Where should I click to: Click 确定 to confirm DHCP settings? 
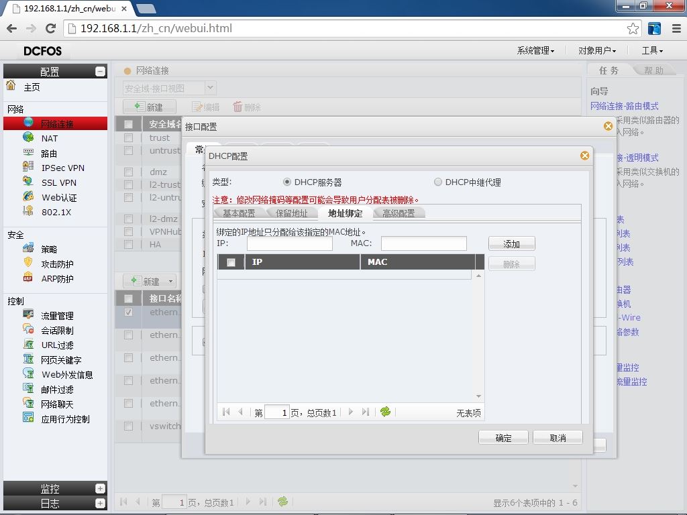tap(503, 438)
